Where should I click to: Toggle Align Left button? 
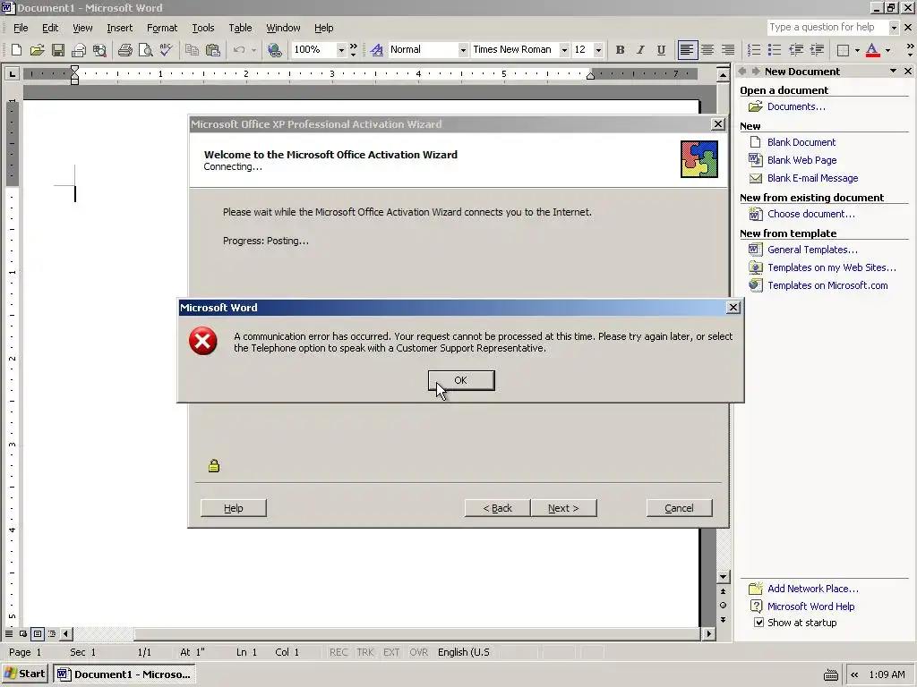(687, 50)
